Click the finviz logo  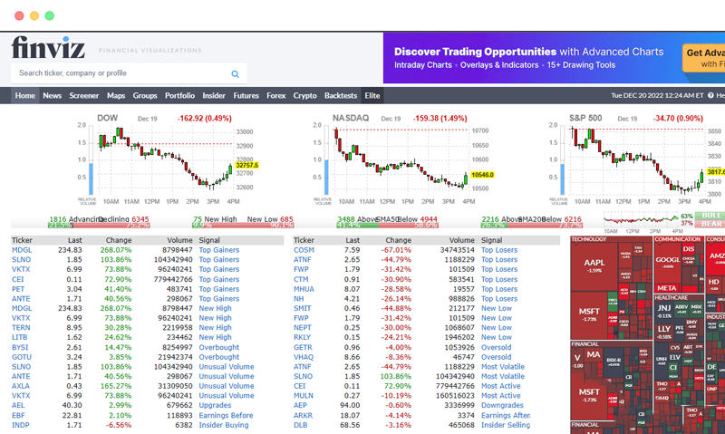tap(48, 48)
